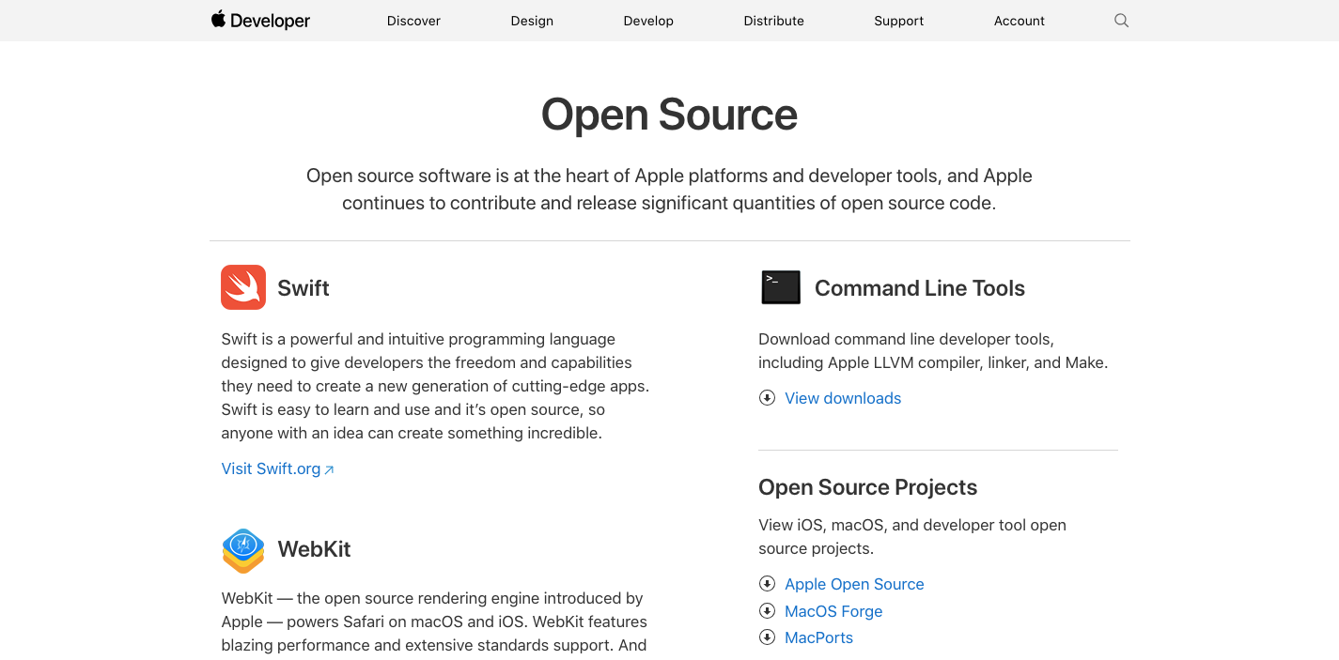Click the WebKit compass icon
This screenshot has height=660, width=1339.
(x=243, y=549)
